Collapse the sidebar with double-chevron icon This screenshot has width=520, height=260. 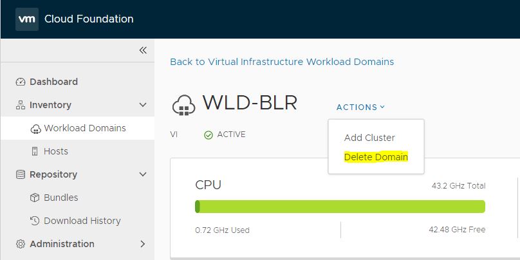point(143,50)
